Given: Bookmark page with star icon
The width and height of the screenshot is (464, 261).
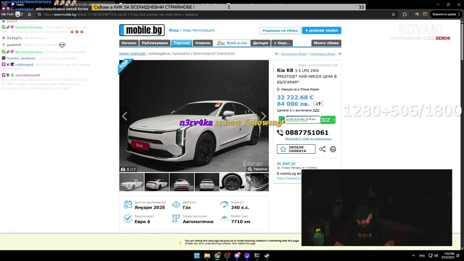Looking at the screenshot, I should (393, 14).
